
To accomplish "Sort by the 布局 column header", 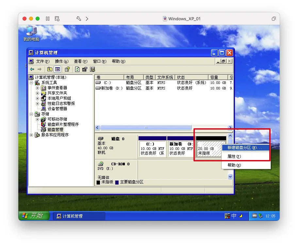I will [134, 77].
